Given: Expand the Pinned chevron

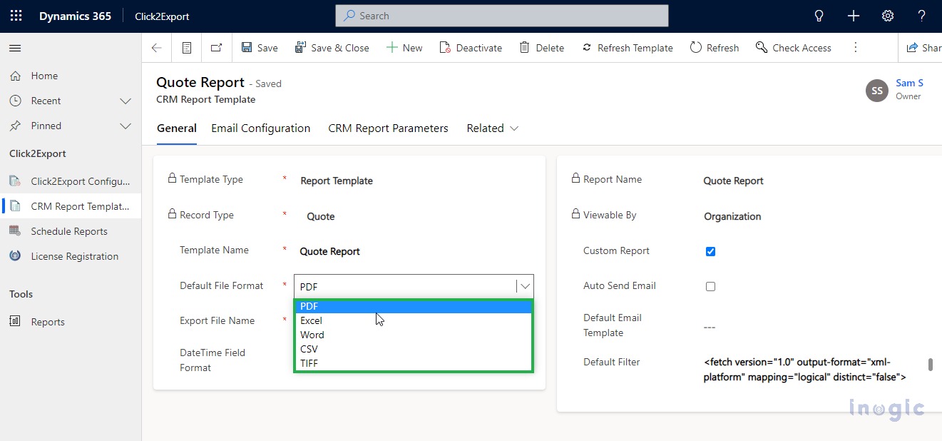Looking at the screenshot, I should pyautogui.click(x=126, y=126).
